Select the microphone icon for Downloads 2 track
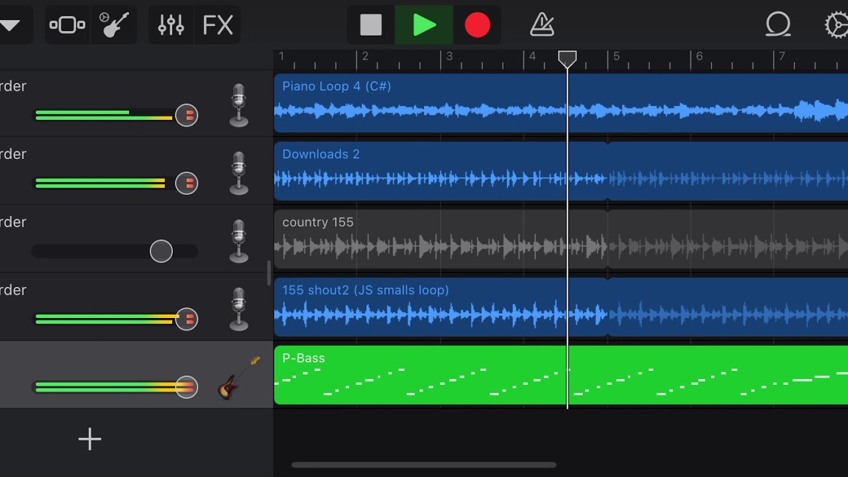 pyautogui.click(x=239, y=173)
